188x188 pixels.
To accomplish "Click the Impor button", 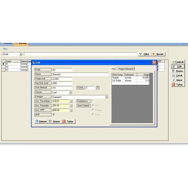I will click(x=178, y=80).
